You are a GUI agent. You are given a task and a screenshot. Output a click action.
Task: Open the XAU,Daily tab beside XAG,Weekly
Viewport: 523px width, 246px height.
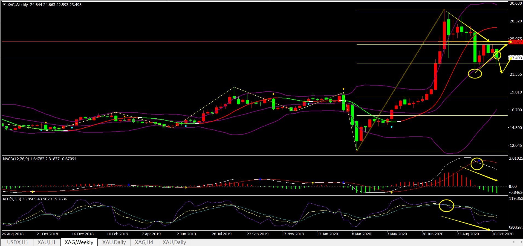tap(114, 242)
